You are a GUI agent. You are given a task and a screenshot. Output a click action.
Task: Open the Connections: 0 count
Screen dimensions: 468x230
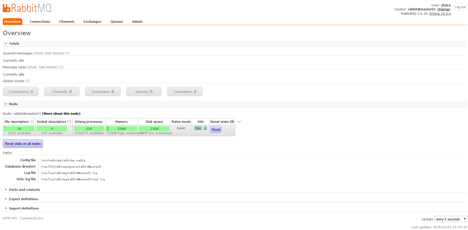[x=21, y=91]
